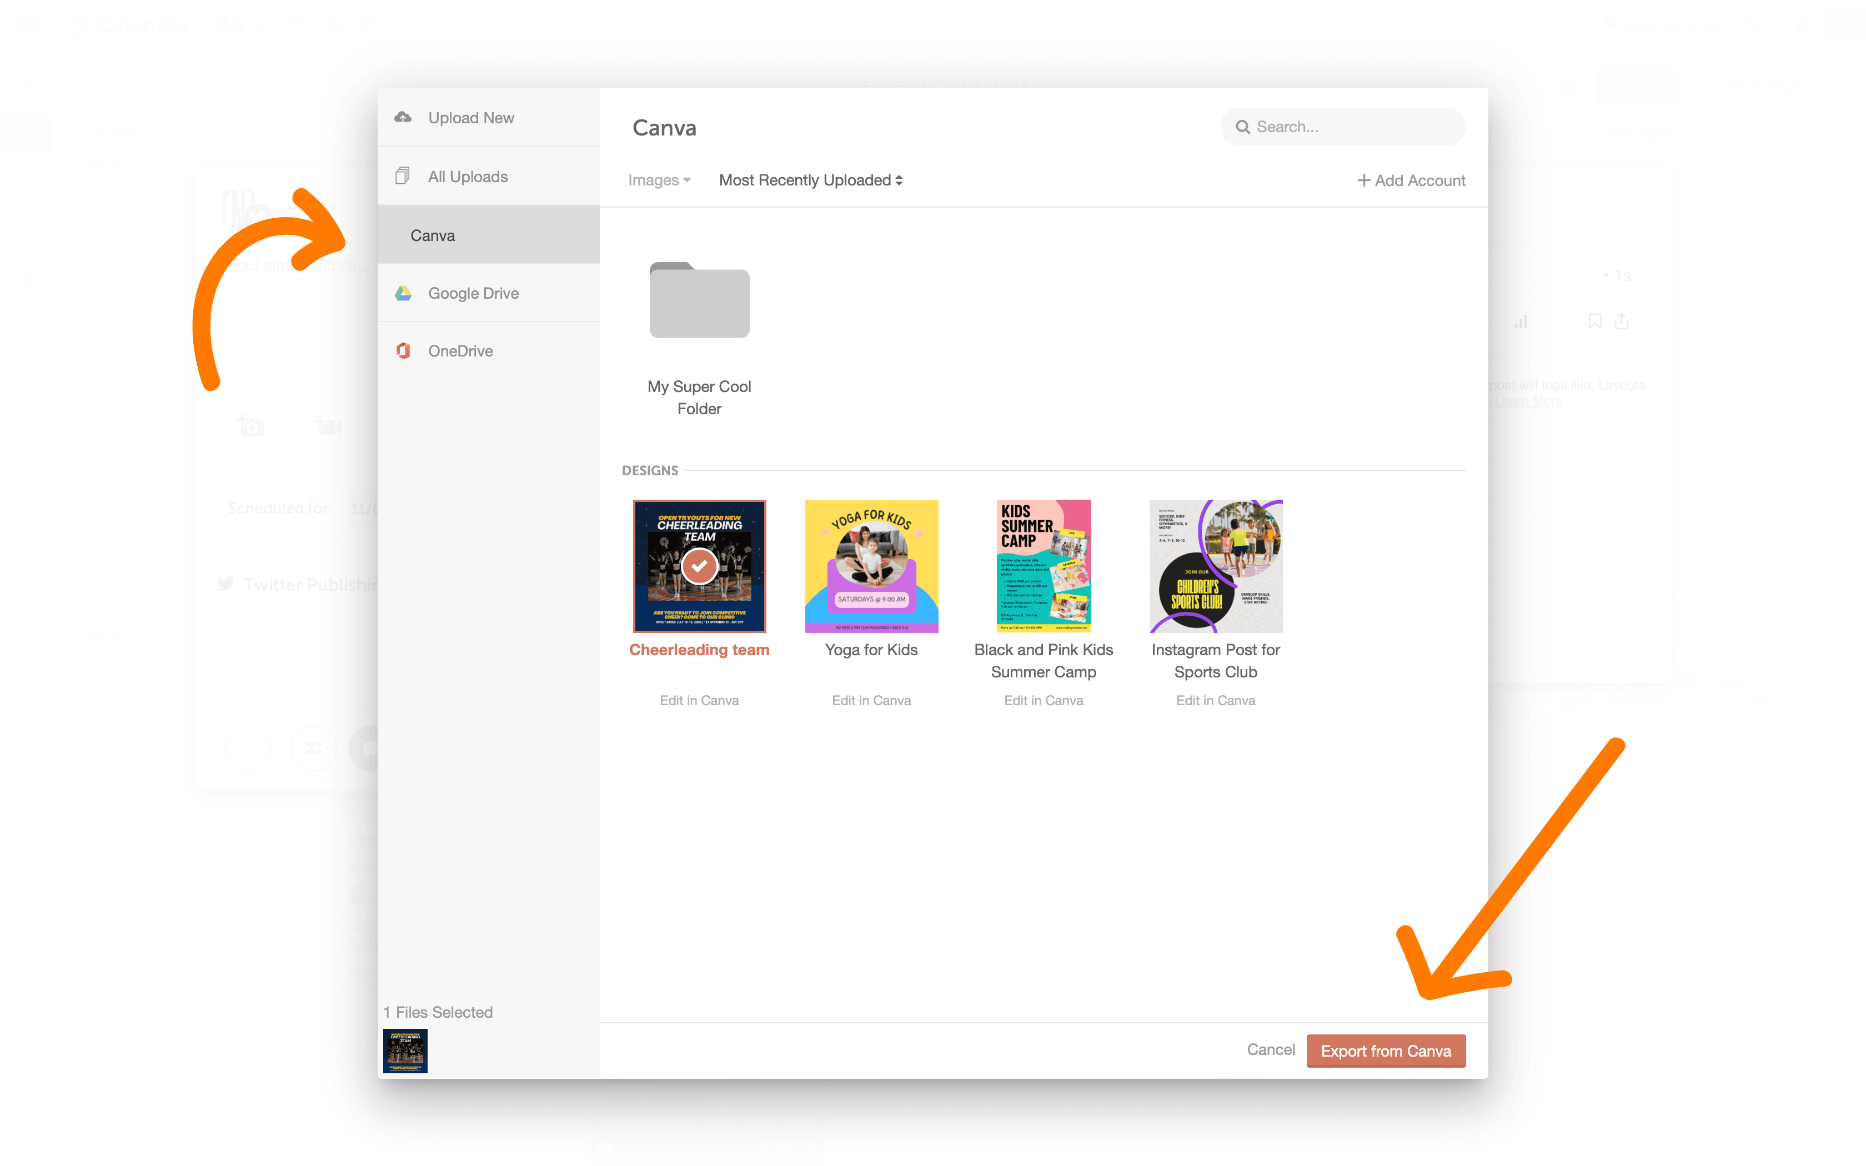Click the cloud upload icon
The width and height of the screenshot is (1866, 1166).
click(x=403, y=118)
